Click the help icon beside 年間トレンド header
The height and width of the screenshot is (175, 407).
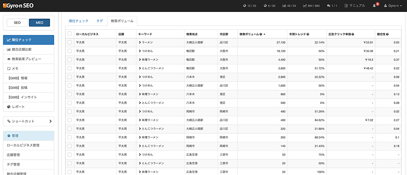[308, 34]
